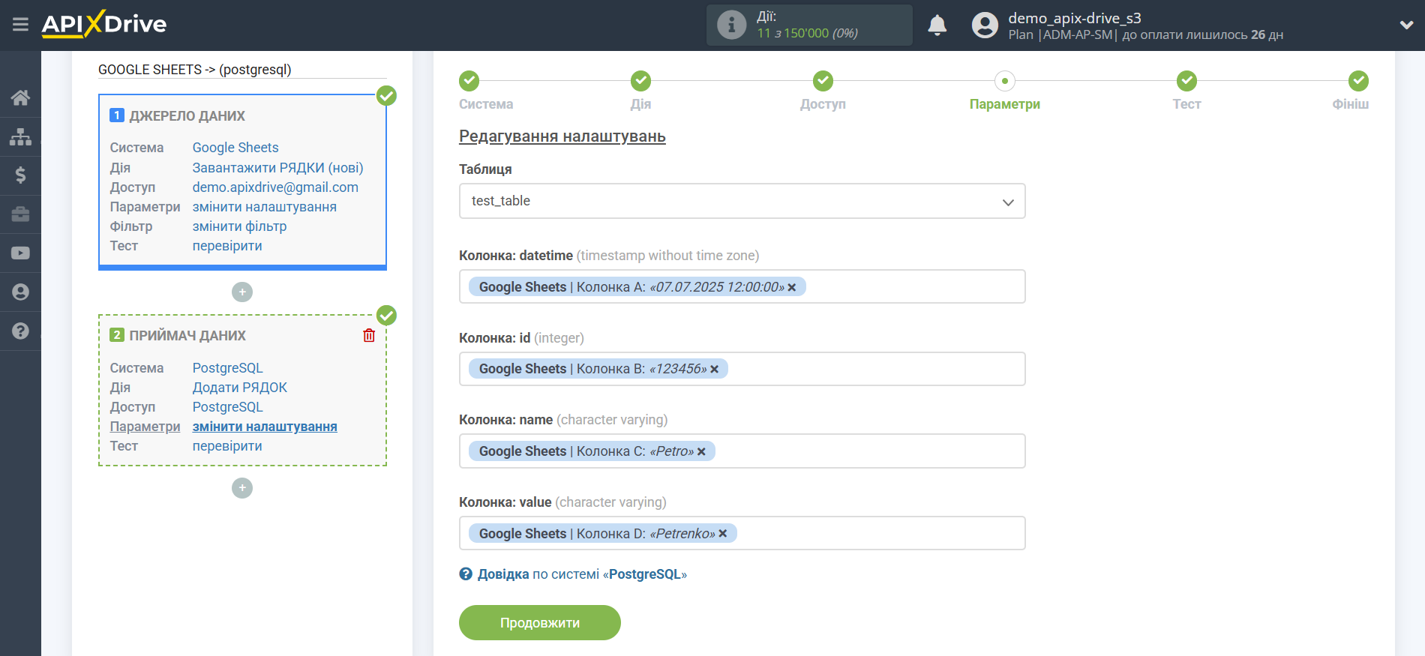Click the PostgreSQL help question icon
The height and width of the screenshot is (656, 1425).
[466, 574]
